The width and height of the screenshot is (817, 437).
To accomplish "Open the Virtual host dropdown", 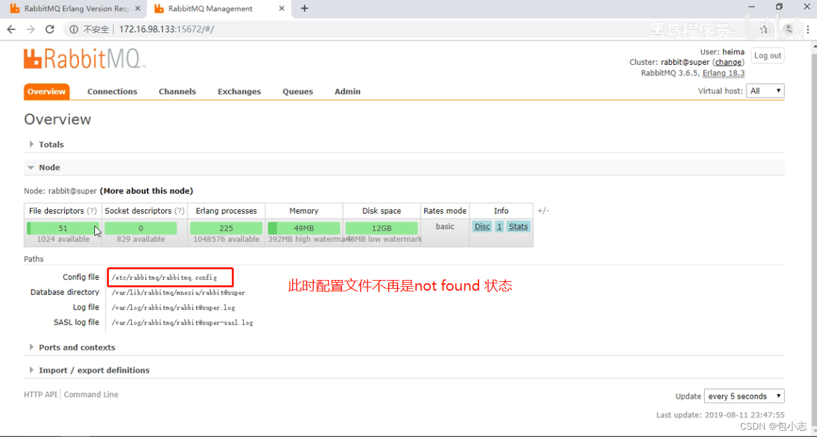I will point(766,91).
